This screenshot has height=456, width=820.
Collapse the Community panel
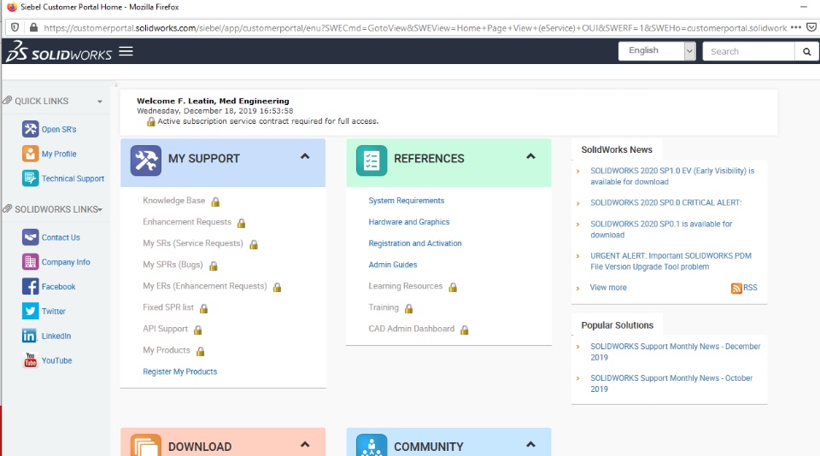[530, 445]
